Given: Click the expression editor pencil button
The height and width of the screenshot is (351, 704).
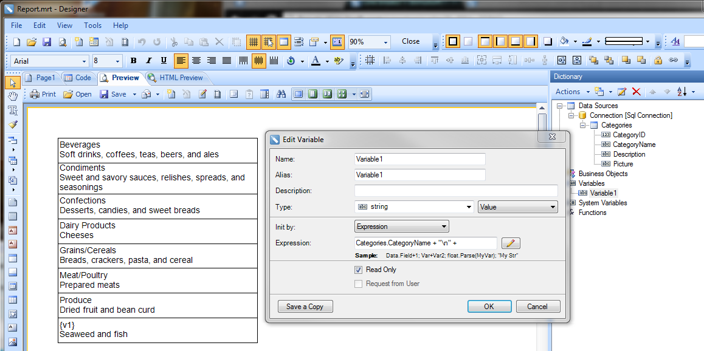Looking at the screenshot, I should coord(511,243).
